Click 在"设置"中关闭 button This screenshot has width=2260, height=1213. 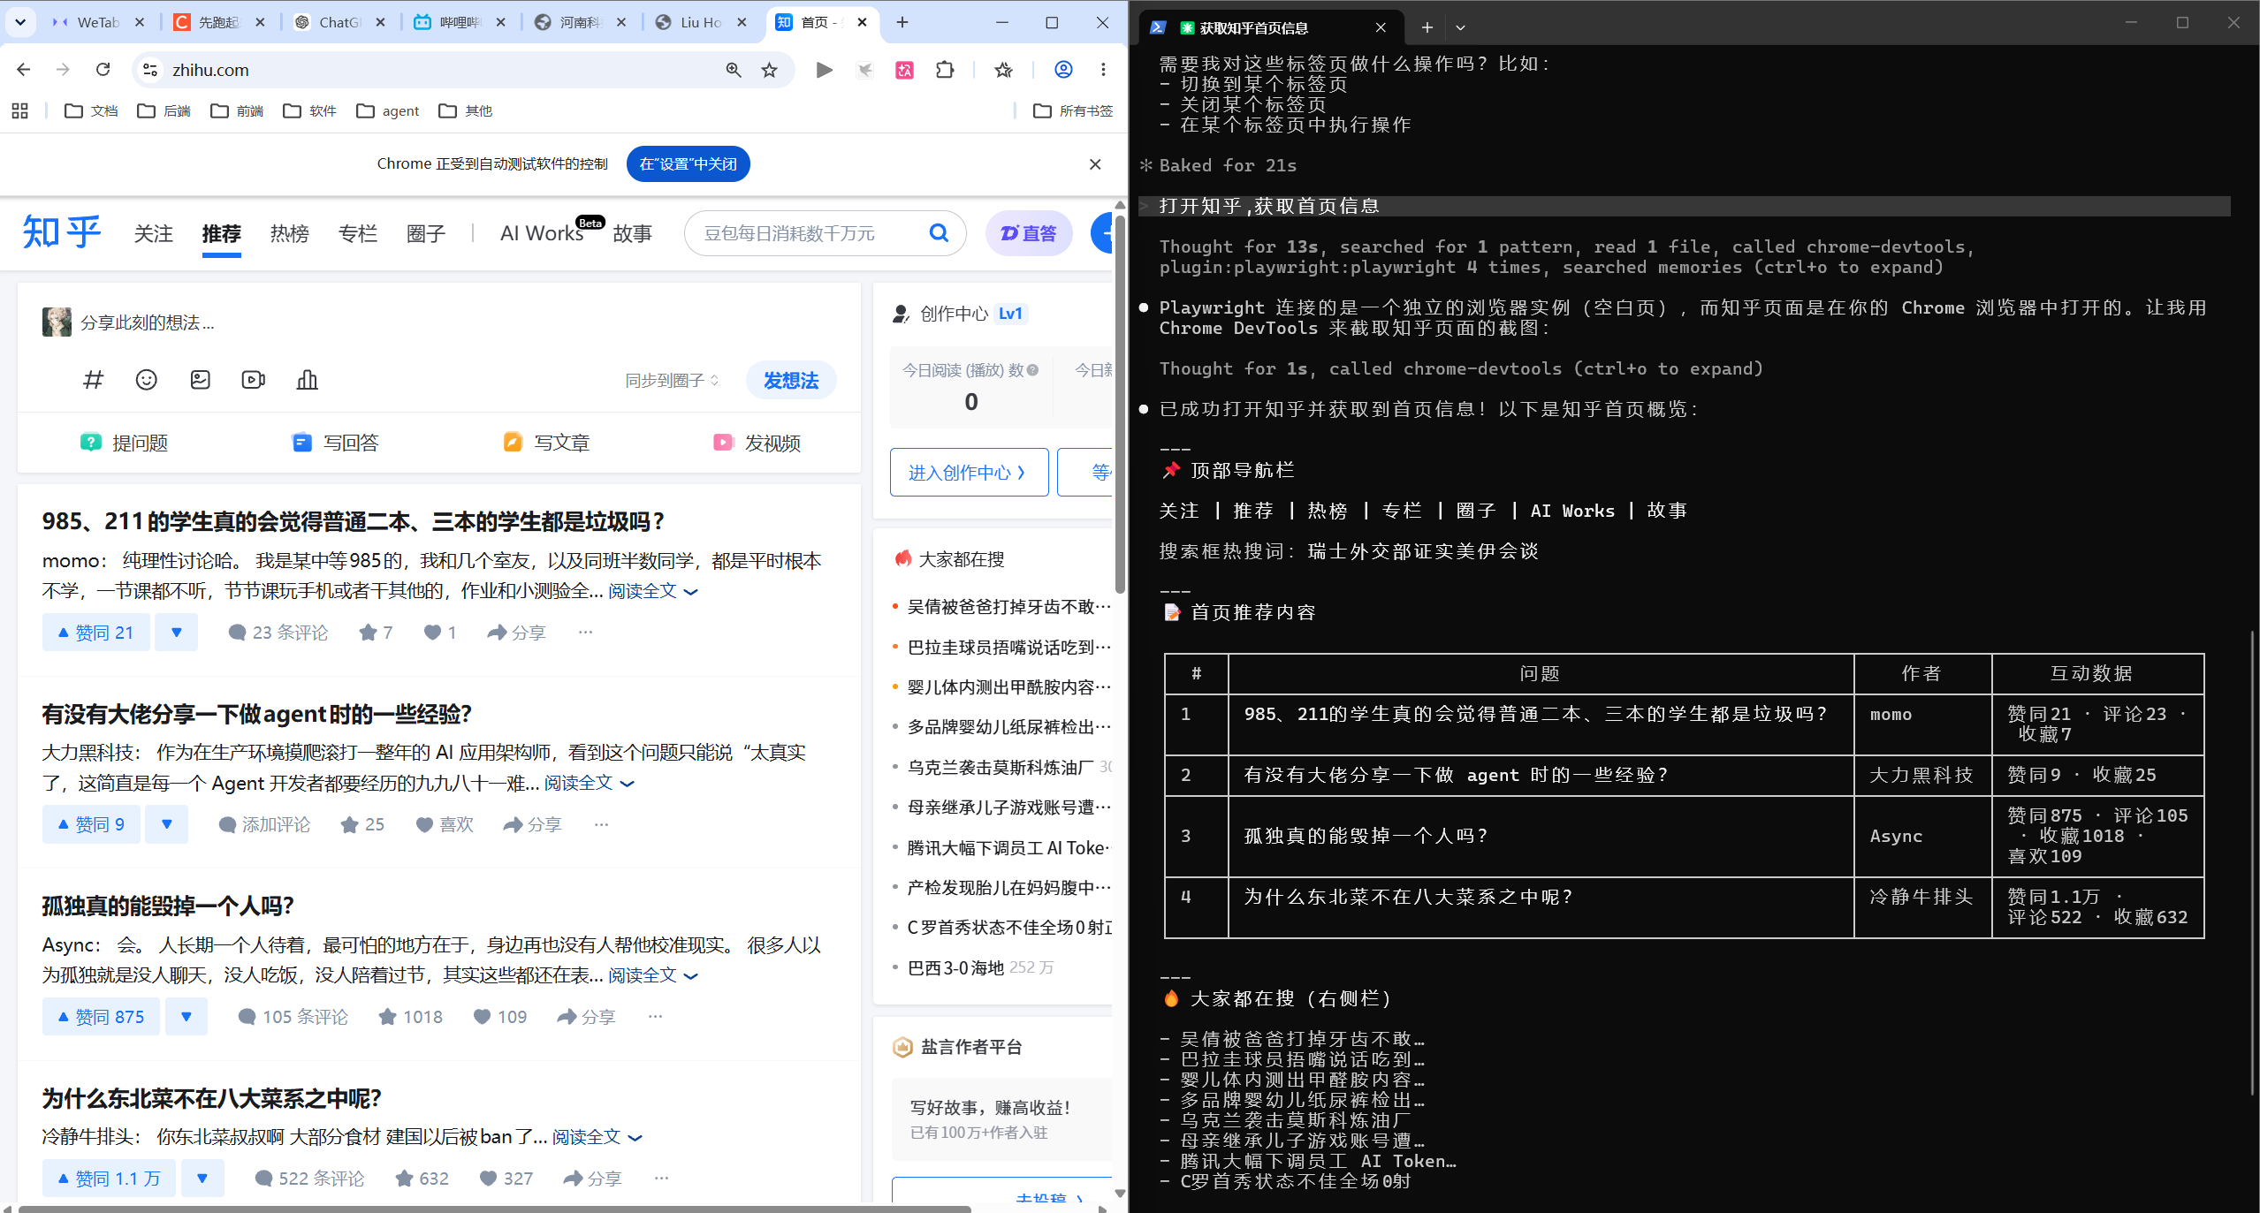[688, 163]
